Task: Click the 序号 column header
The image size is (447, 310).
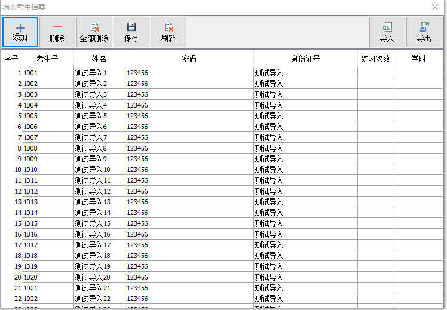Action: (x=11, y=59)
